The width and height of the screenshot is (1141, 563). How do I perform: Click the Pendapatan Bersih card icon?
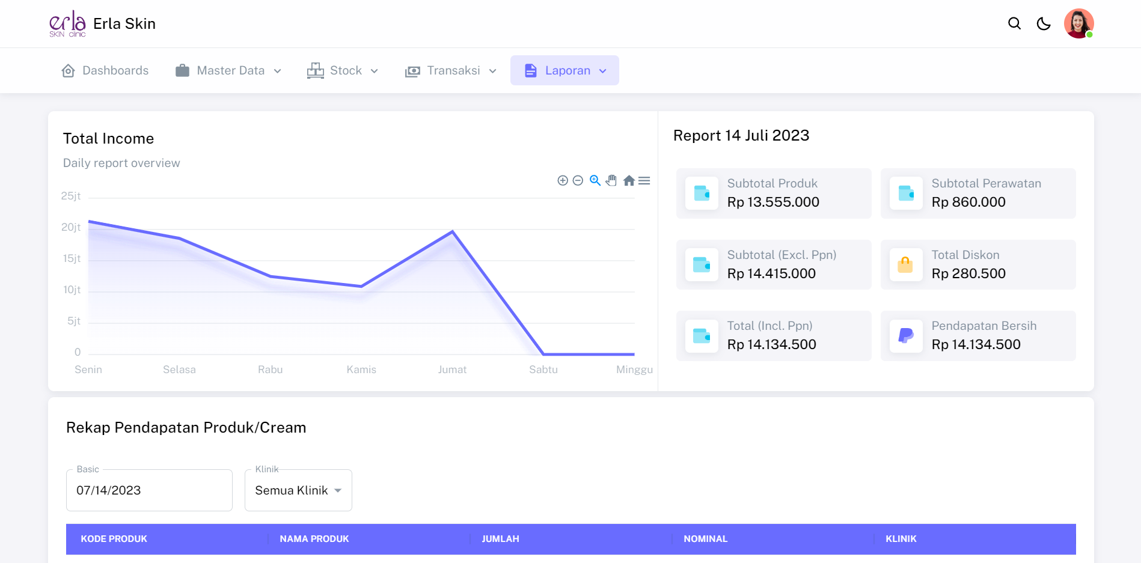pos(905,336)
